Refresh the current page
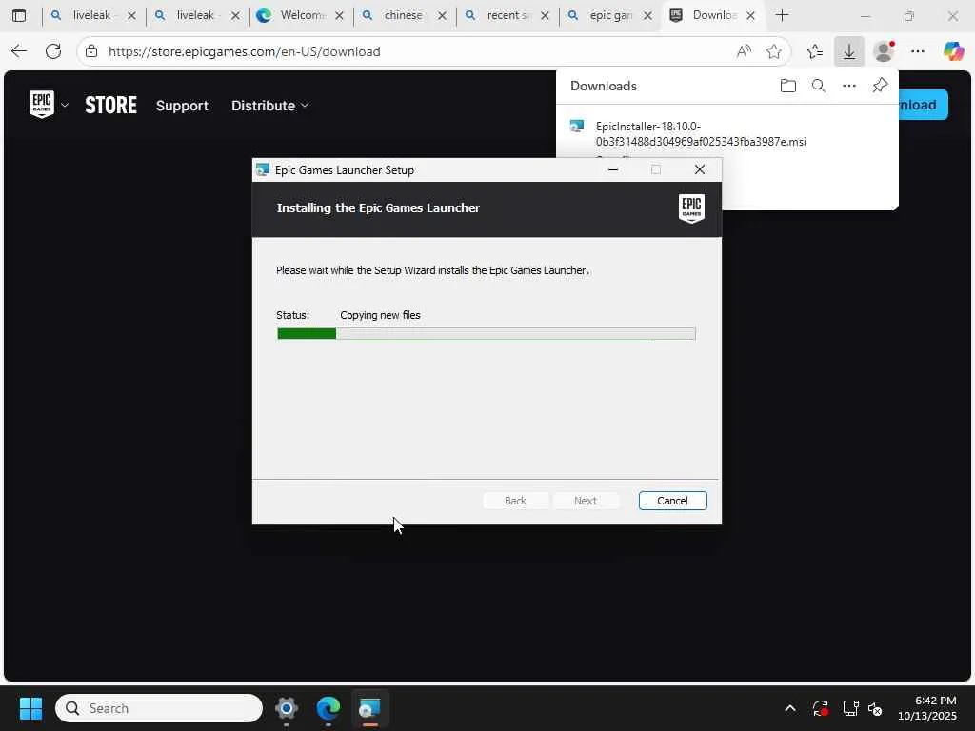This screenshot has width=975, height=731. pyautogui.click(x=53, y=51)
